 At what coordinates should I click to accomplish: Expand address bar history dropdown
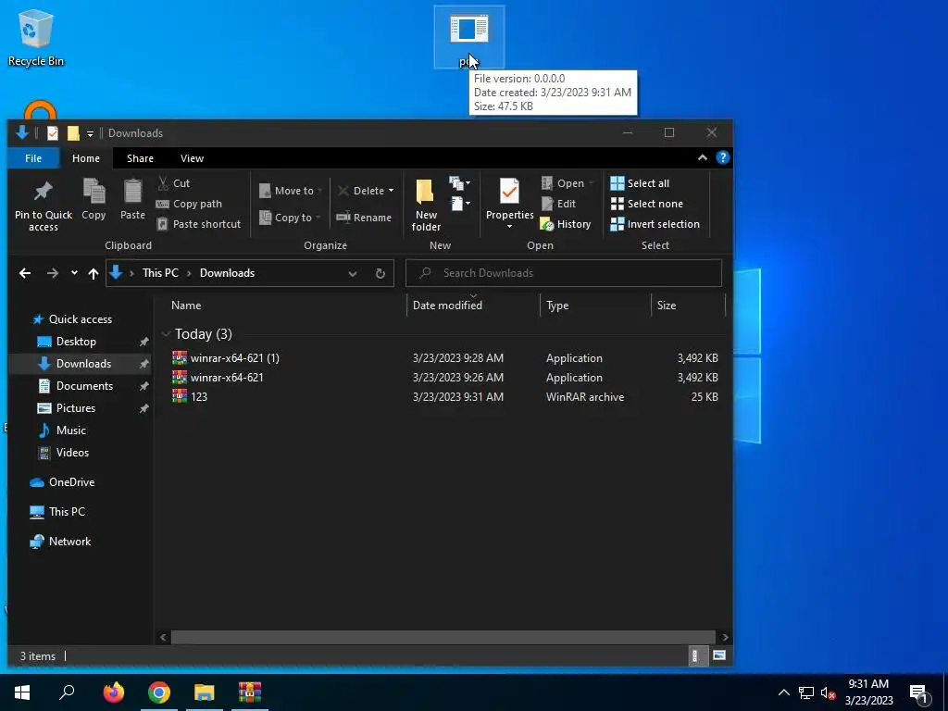pyautogui.click(x=353, y=273)
